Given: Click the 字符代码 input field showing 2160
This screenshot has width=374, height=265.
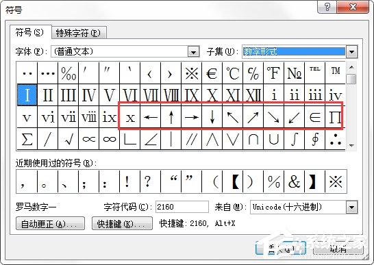Looking at the screenshot, I should pyautogui.click(x=182, y=207).
